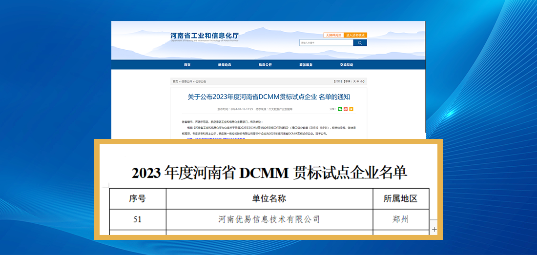Set font size to 小
This screenshot has width=537, height=255.
[362, 81]
